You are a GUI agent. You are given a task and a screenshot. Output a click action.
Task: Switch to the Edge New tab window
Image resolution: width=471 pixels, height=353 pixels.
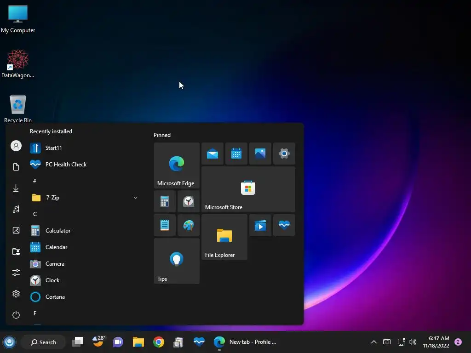pyautogui.click(x=245, y=342)
